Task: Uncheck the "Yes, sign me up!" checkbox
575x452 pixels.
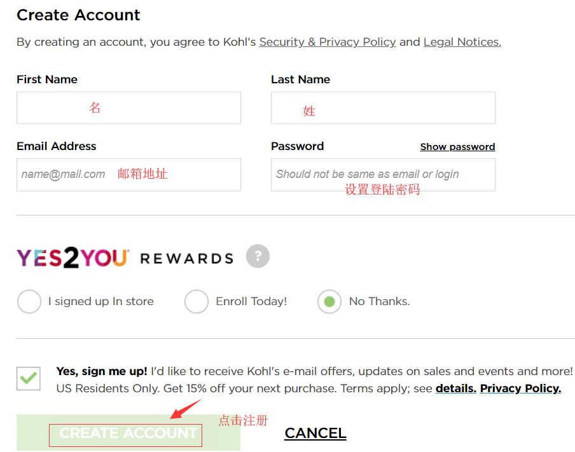Action: 29,378
